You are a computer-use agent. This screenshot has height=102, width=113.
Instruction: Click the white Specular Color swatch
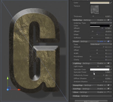(x=100, y=69)
